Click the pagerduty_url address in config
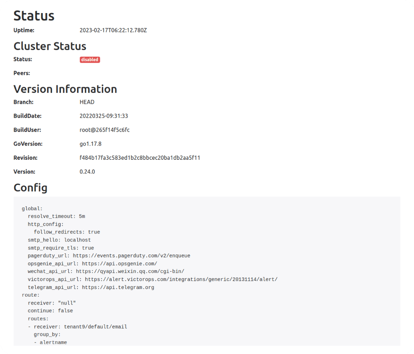414x354 pixels. click(x=131, y=256)
